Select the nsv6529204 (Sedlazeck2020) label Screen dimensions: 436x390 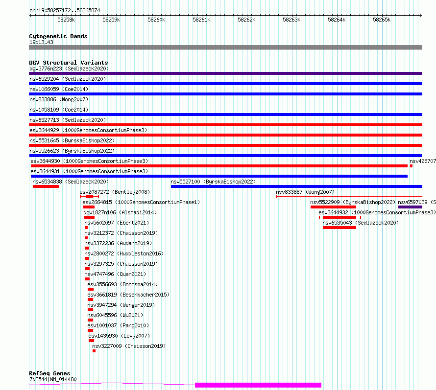click(68, 79)
